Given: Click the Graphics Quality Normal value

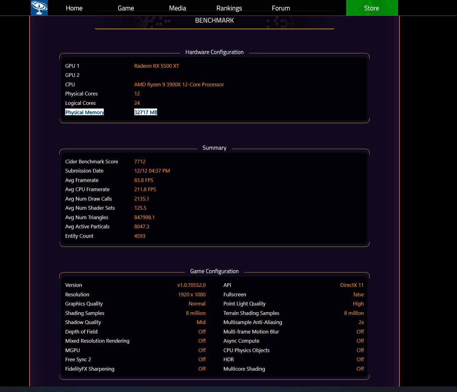Looking at the screenshot, I should click(x=197, y=304).
